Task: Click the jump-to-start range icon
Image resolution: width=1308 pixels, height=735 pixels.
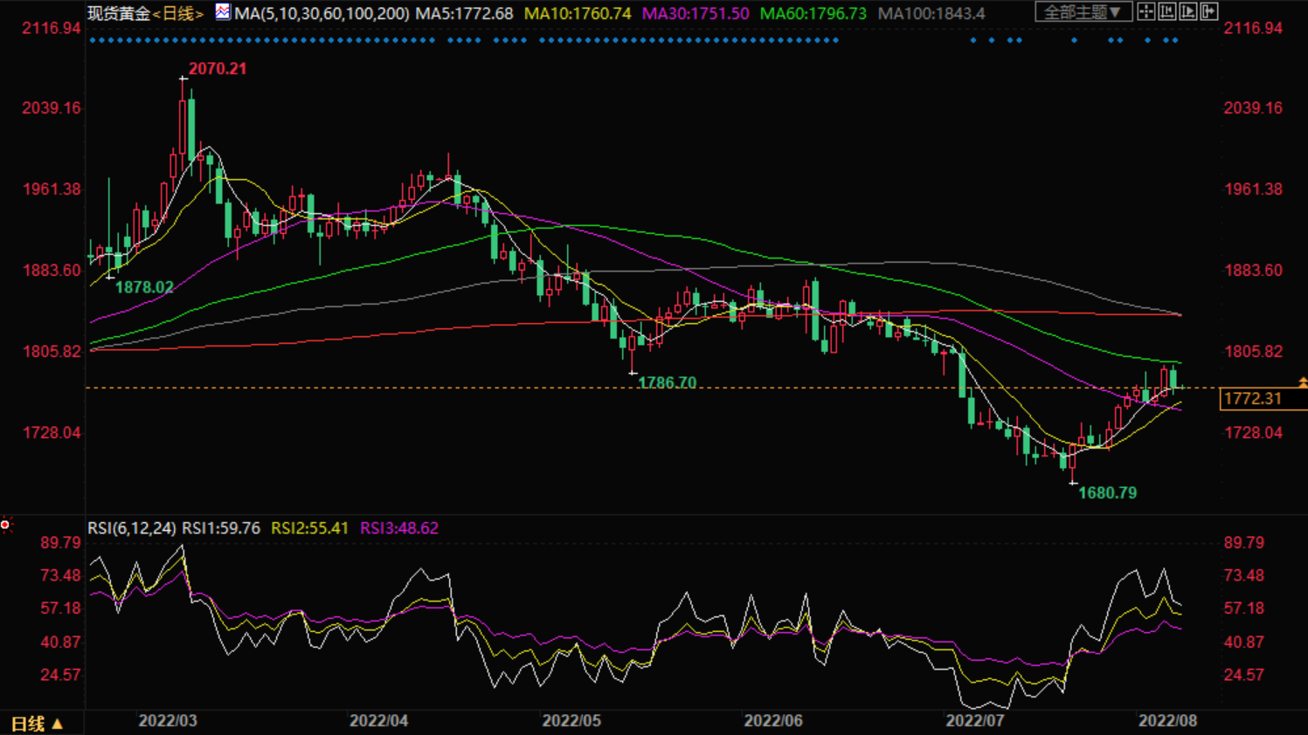Action: pos(1166,12)
